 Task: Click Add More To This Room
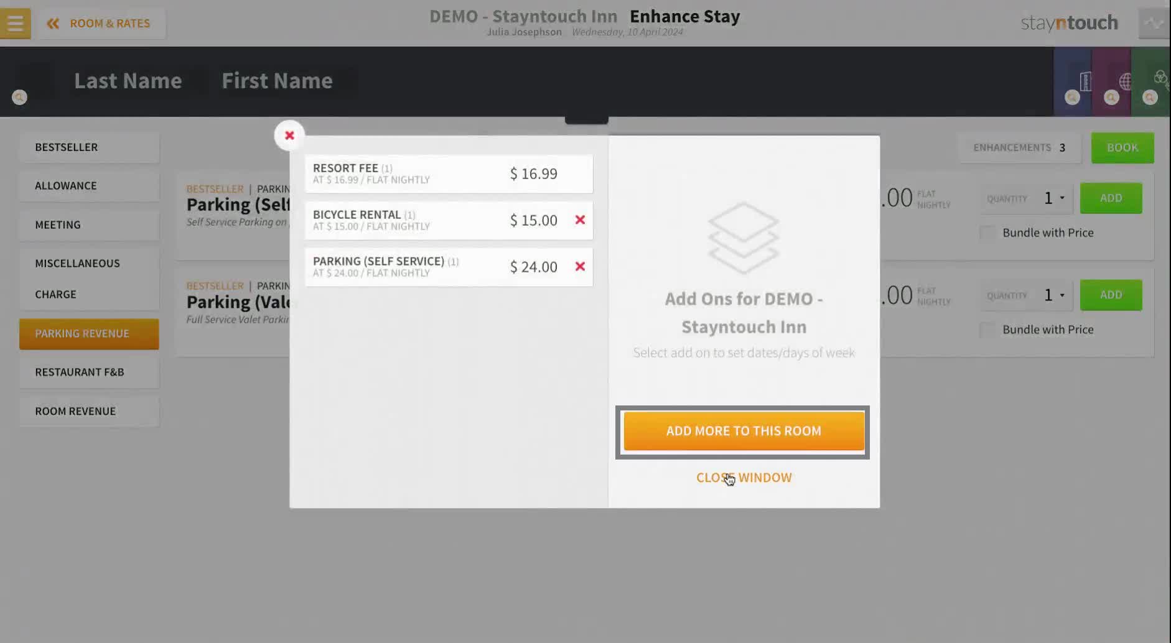(x=744, y=431)
